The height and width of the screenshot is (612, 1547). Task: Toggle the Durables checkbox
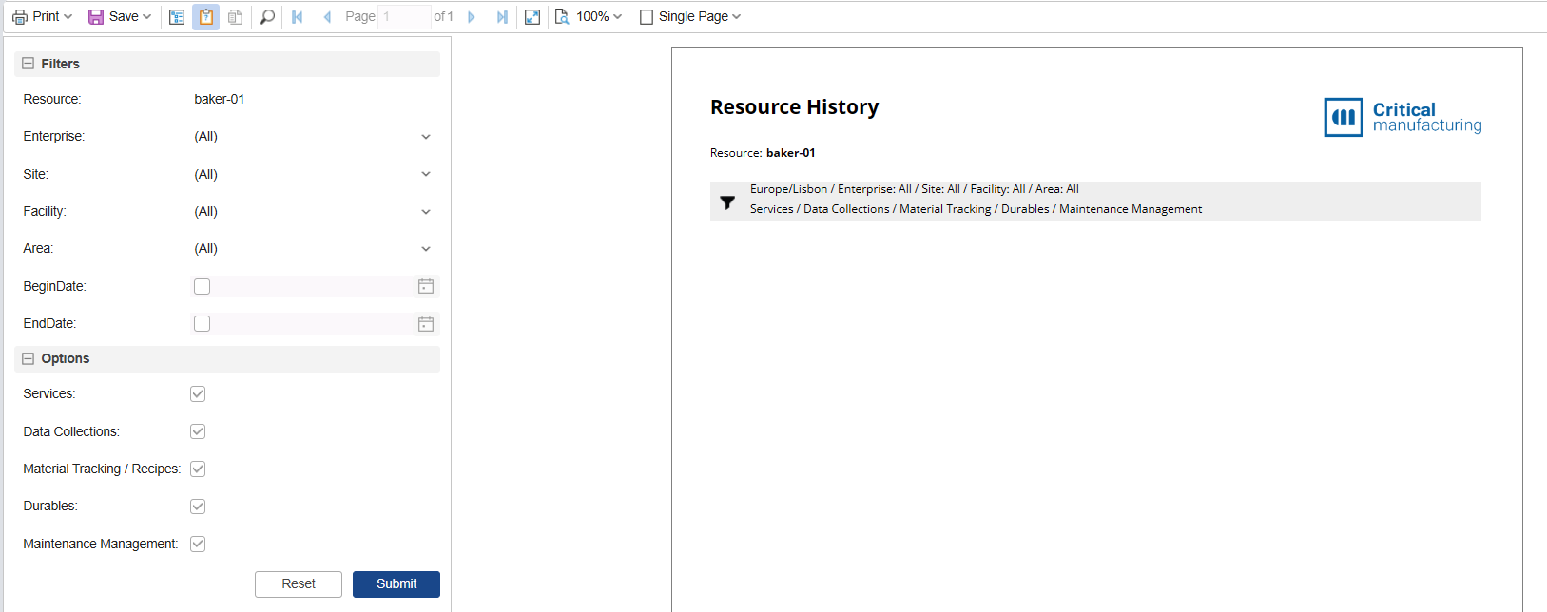[x=198, y=507]
